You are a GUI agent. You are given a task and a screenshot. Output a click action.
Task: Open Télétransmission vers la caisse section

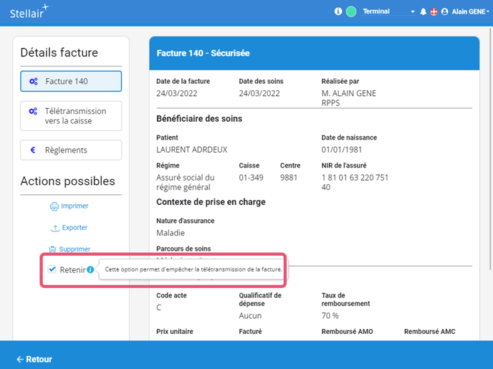71,116
